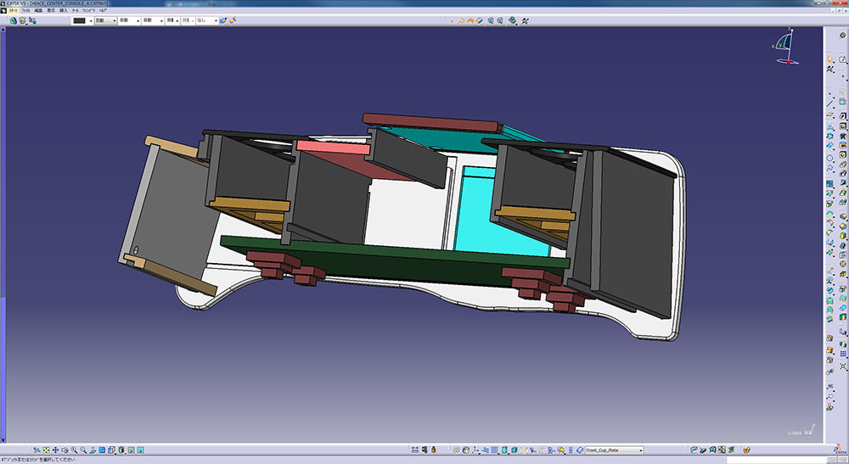Viewport: 849px width, 464px height.
Task: Click the Fit All In view icon
Action: 45,450
